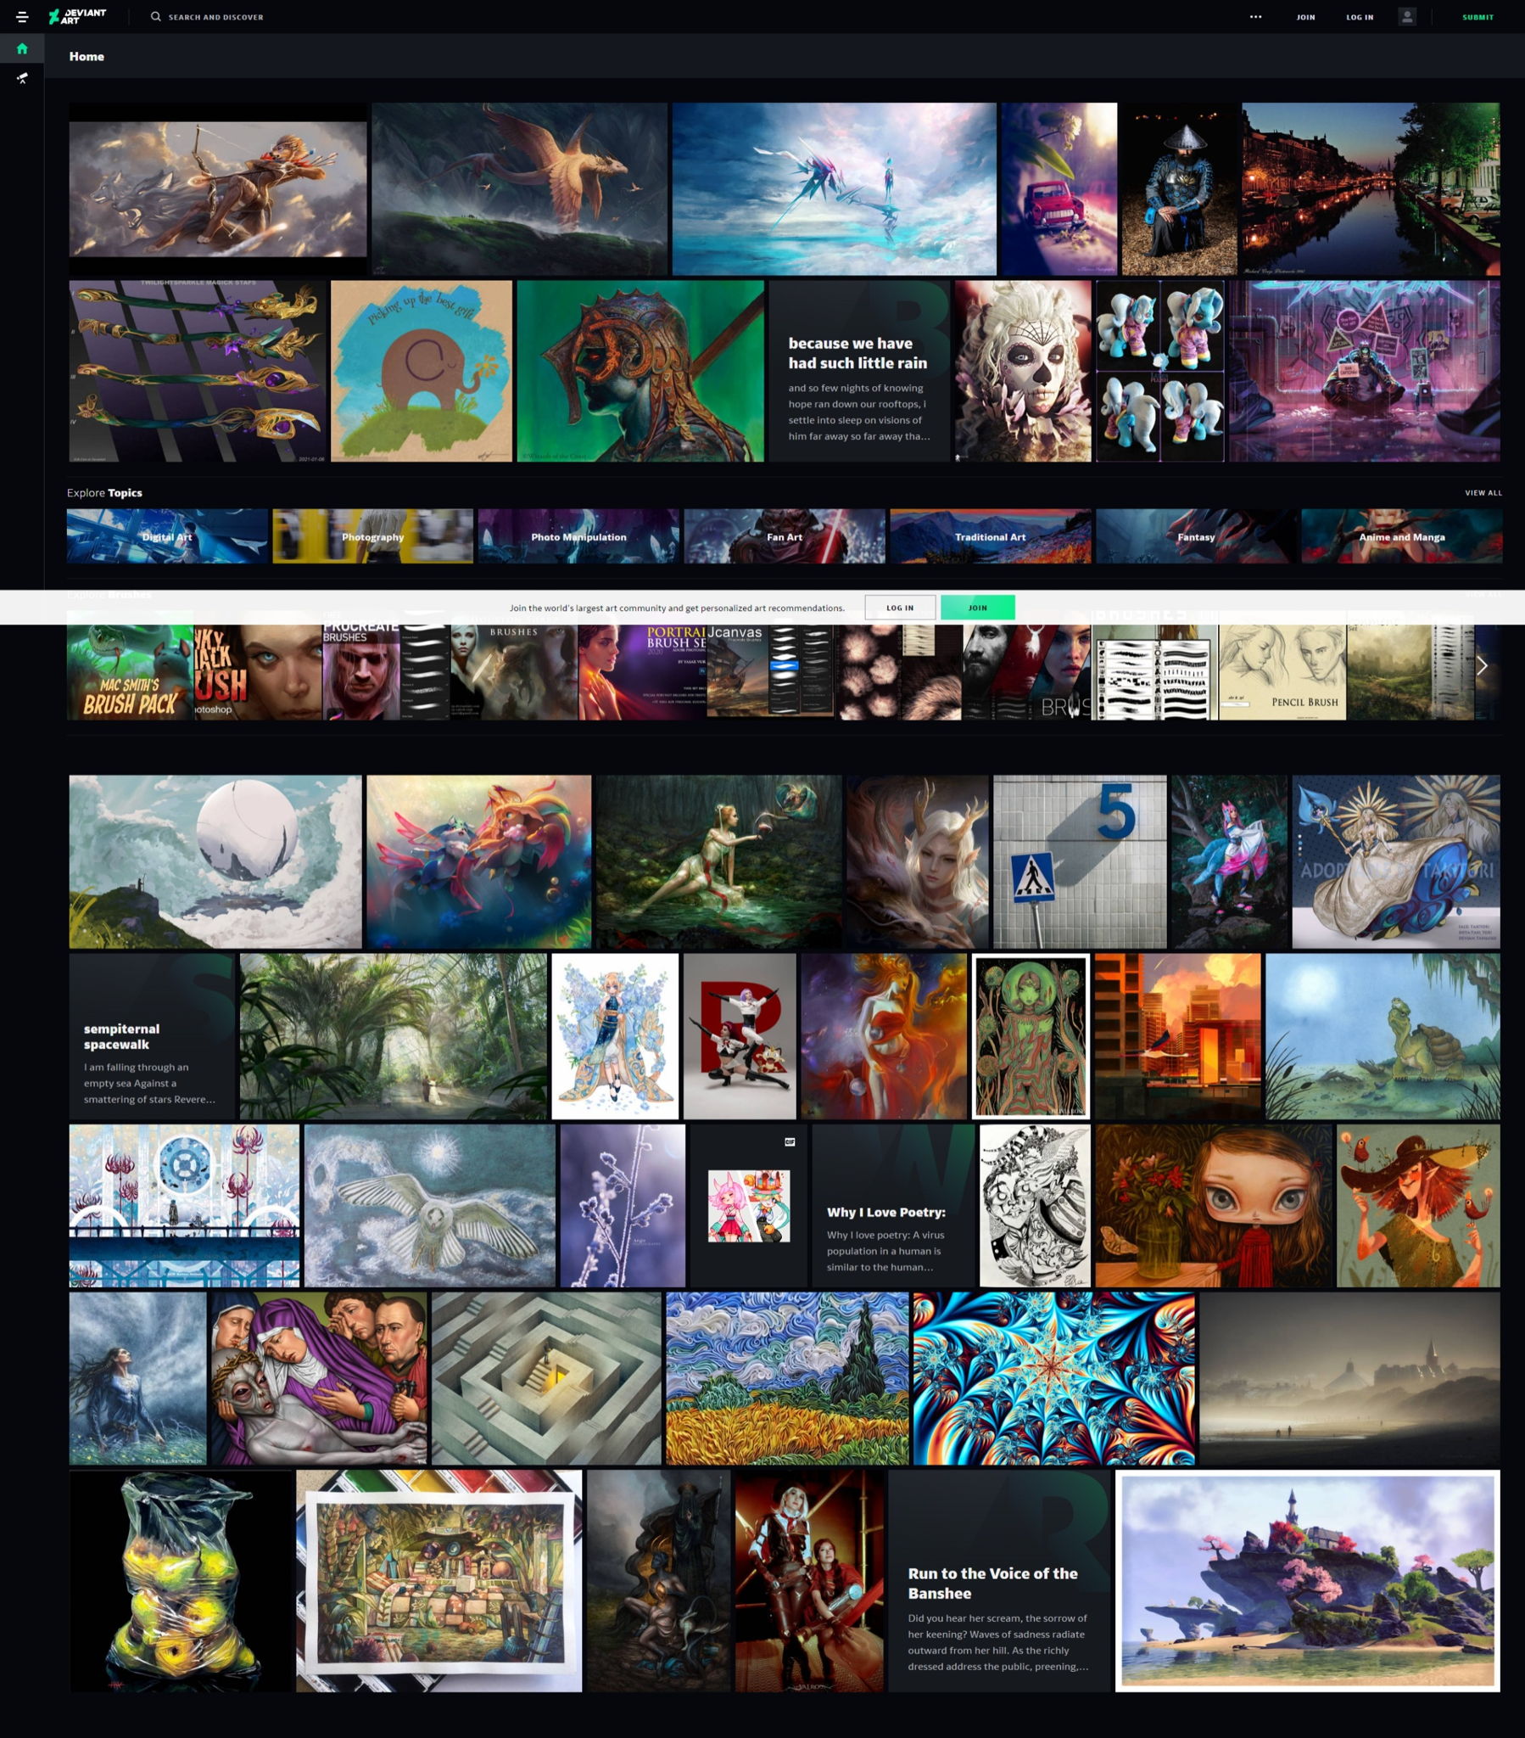Screen dimensions: 1525x1738
Task: Open the Anime and Manga topic
Action: (1402, 536)
